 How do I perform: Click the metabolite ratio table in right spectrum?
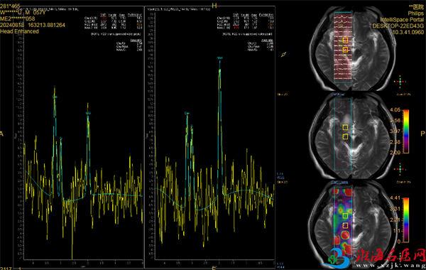[x=260, y=45]
